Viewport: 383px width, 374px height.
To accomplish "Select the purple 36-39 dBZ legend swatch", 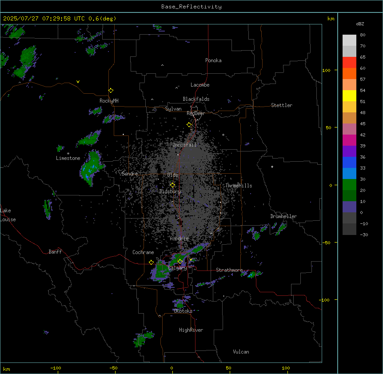I will pyautogui.click(x=349, y=151).
